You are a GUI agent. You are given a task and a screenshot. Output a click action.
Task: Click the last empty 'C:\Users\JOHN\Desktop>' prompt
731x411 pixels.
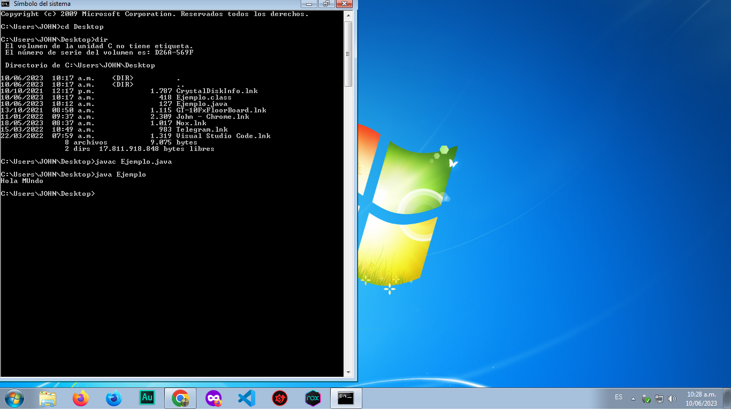(x=48, y=194)
